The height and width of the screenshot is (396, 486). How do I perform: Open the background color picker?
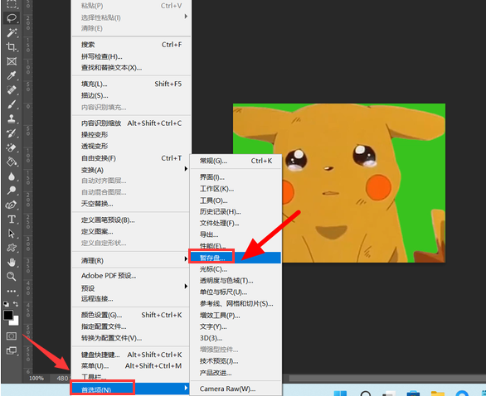[15, 321]
